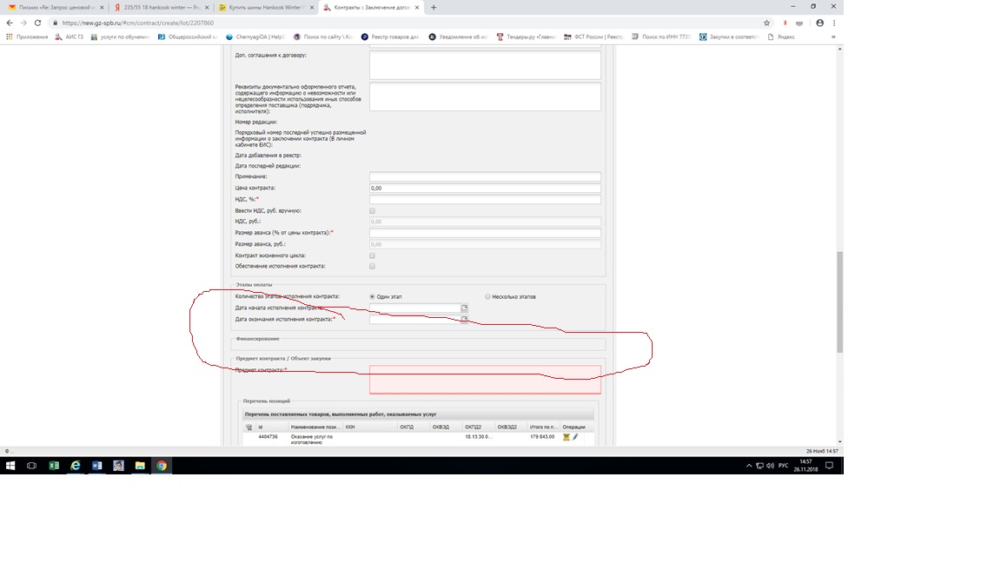Focus the НДС, % input field

(485, 200)
